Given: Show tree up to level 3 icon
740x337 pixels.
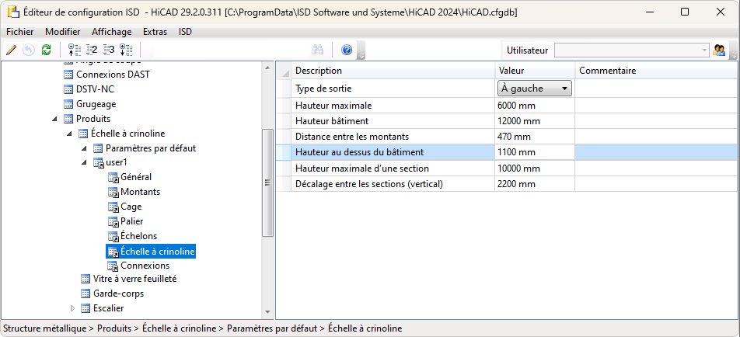Looking at the screenshot, I should (x=109, y=50).
